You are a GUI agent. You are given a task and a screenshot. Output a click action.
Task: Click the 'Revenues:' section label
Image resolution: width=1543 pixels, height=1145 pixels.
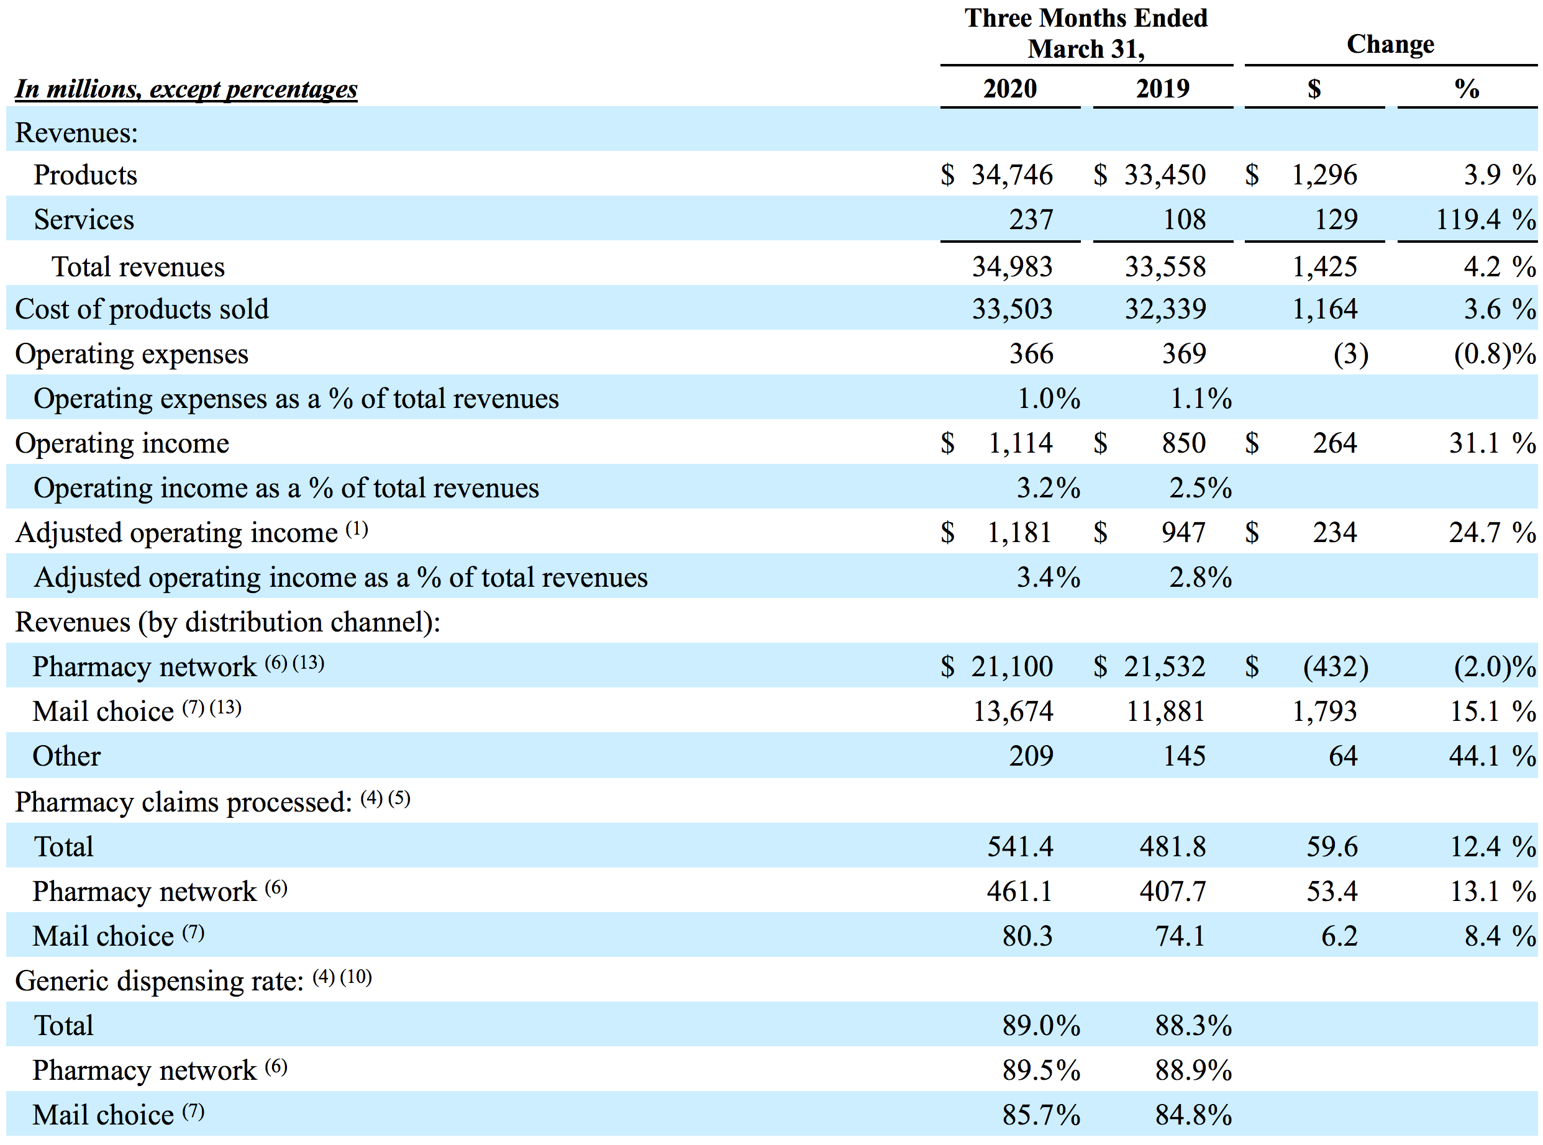[76, 132]
